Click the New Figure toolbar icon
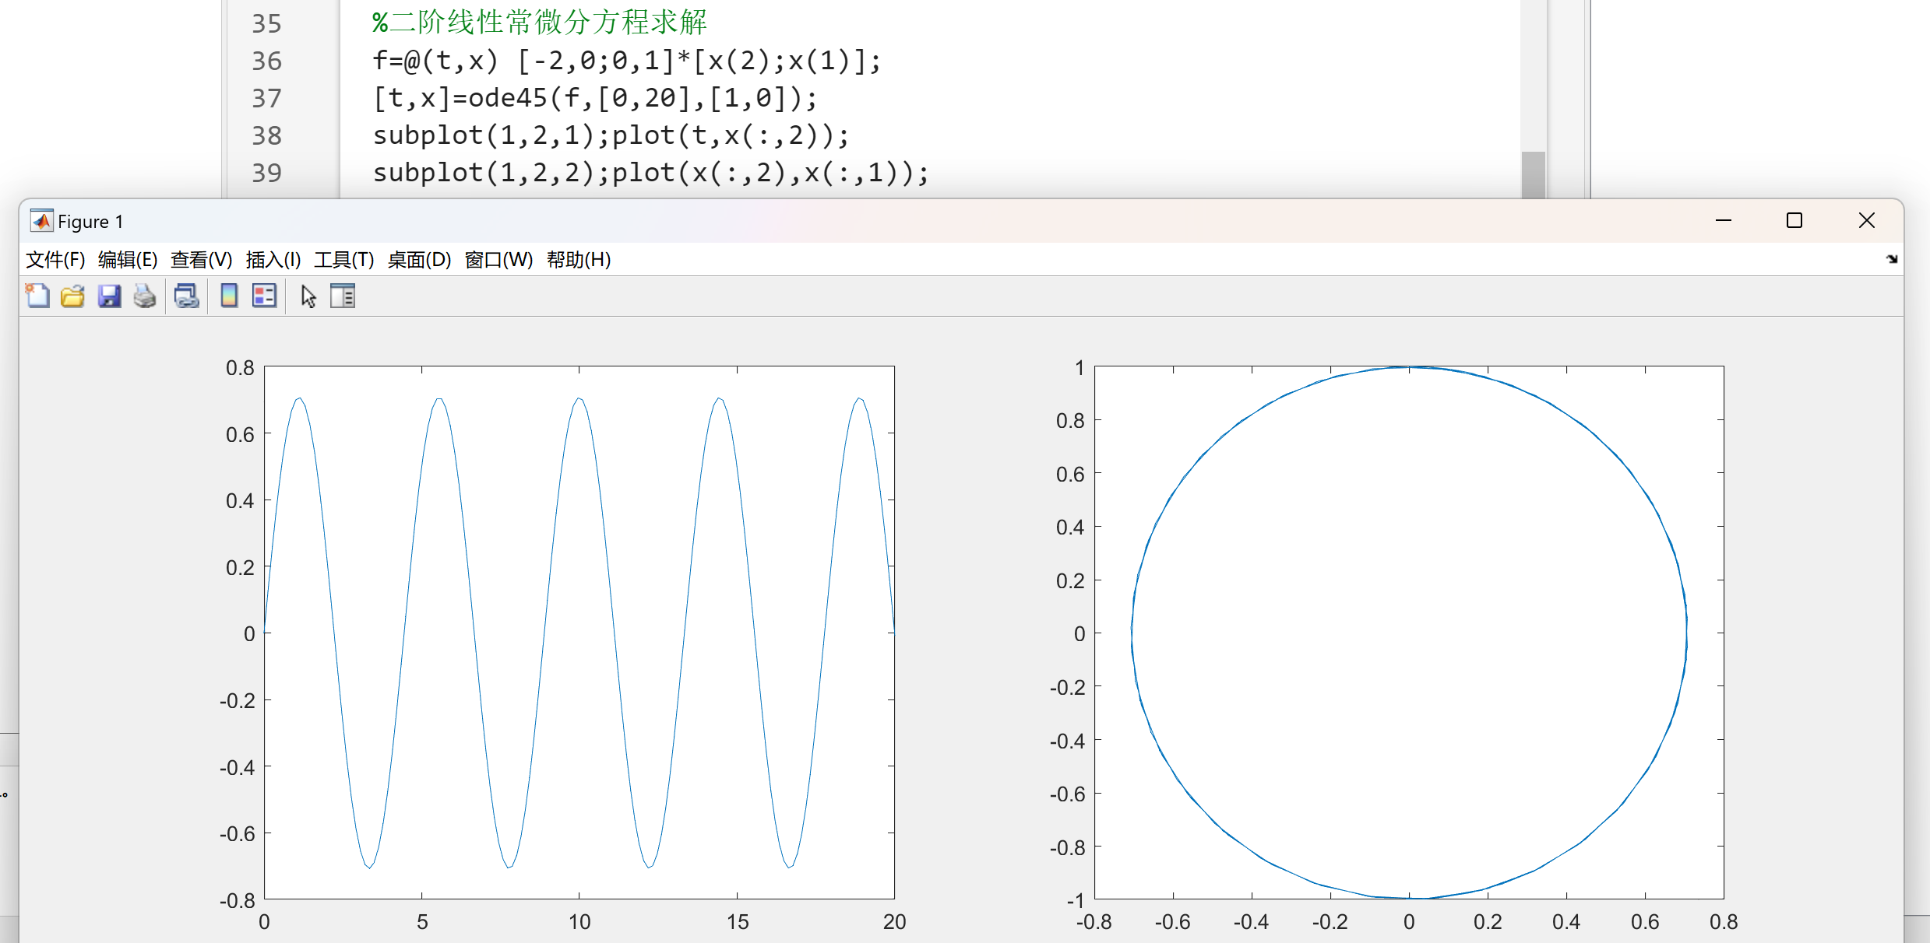The height and width of the screenshot is (943, 1930). coord(37,296)
